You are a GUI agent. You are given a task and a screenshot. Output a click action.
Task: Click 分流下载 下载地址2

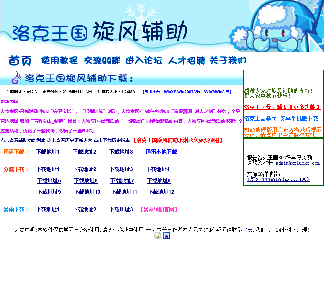coord(84,169)
